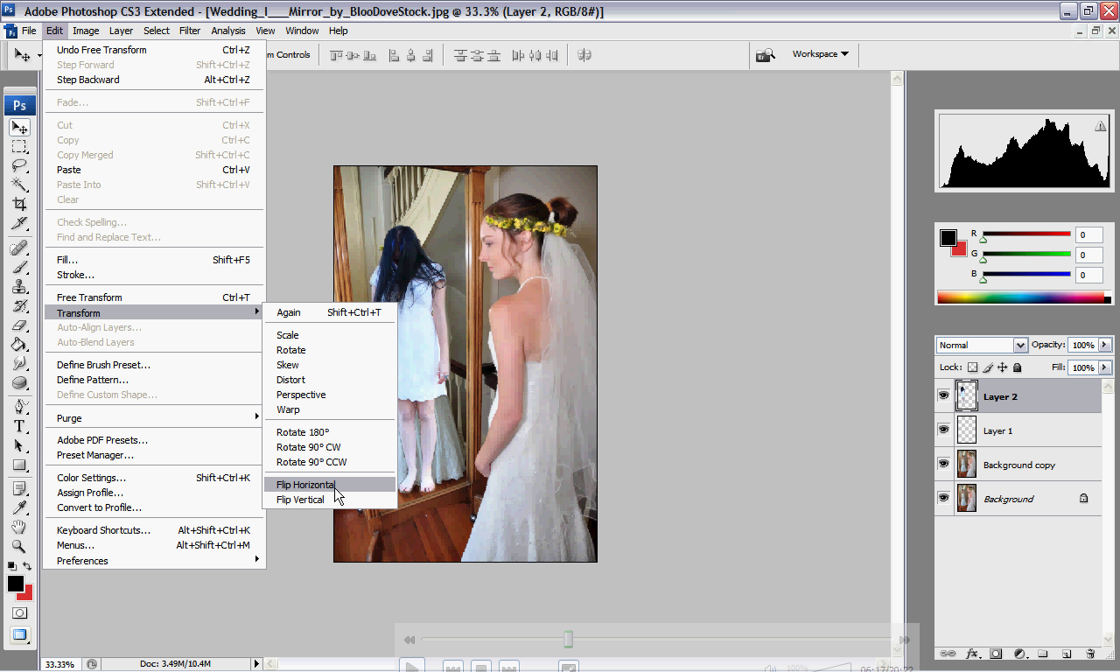This screenshot has height=672, width=1120.
Task: Toggle Lock image pixels
Action: click(x=988, y=367)
